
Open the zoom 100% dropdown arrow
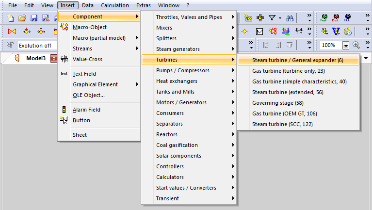tap(346, 45)
